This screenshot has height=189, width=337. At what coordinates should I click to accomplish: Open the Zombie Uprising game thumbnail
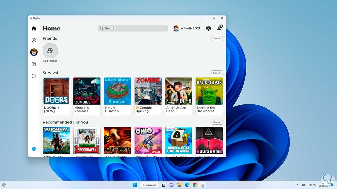pyautogui.click(x=148, y=91)
